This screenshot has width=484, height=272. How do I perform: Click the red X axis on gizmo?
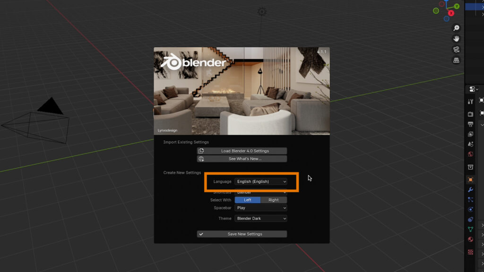pyautogui.click(x=451, y=13)
